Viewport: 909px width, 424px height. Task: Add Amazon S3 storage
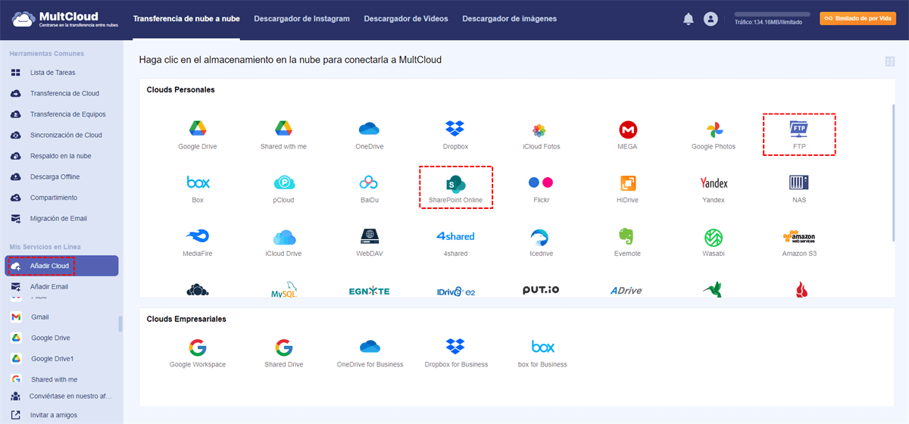coord(799,242)
